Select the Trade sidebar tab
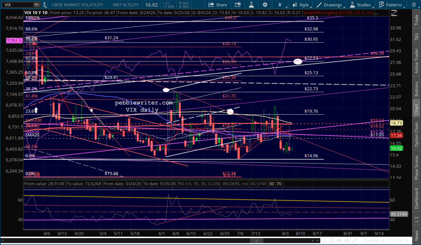This screenshot has height=245, width=421. [x=416, y=20]
